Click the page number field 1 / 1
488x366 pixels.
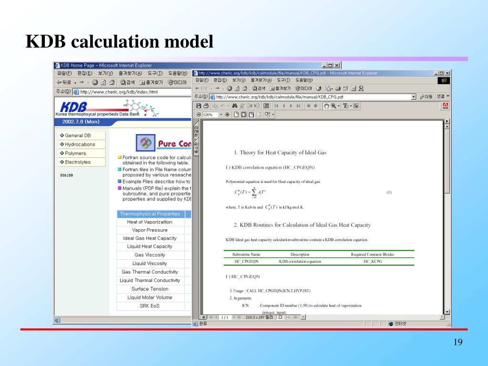pyautogui.click(x=225, y=317)
